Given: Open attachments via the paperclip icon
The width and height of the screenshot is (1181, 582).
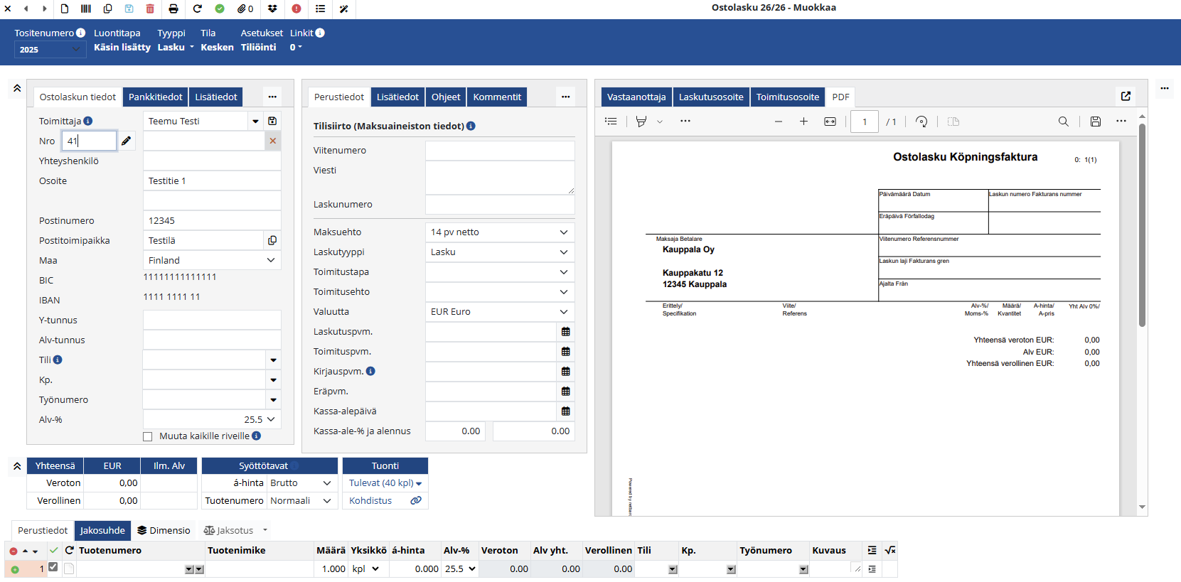Looking at the screenshot, I should (x=245, y=9).
